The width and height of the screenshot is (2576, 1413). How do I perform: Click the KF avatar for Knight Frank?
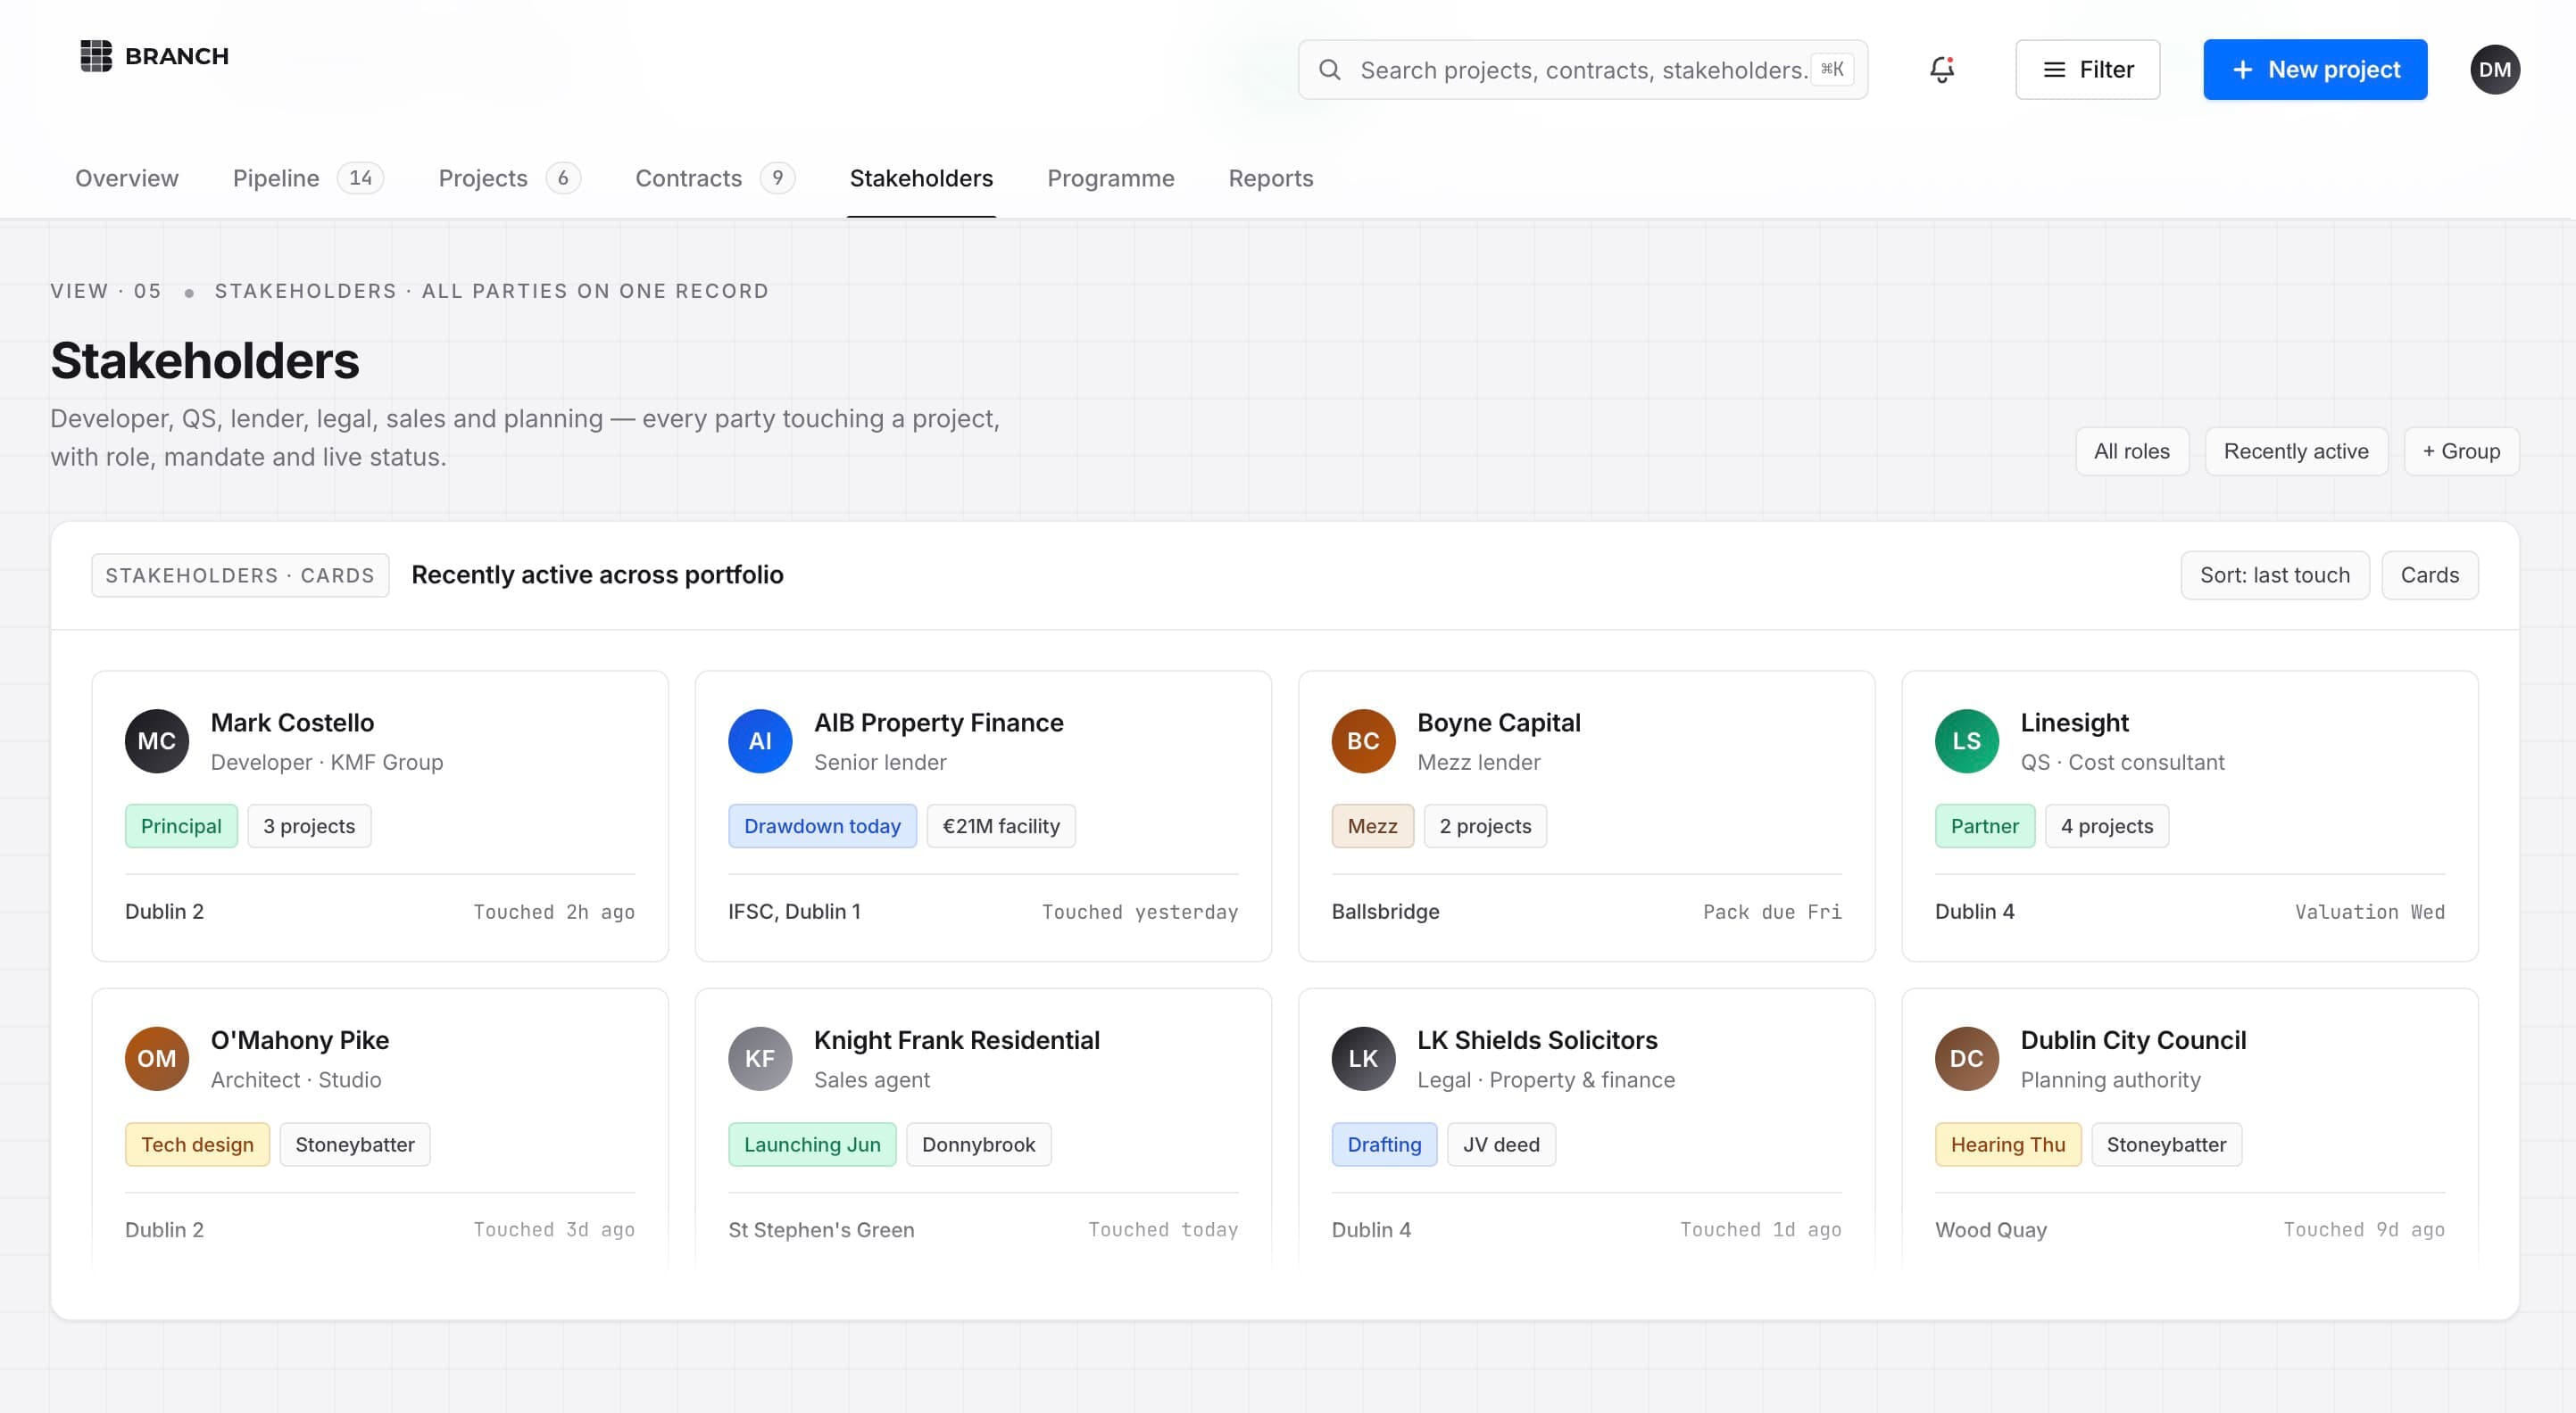click(760, 1058)
